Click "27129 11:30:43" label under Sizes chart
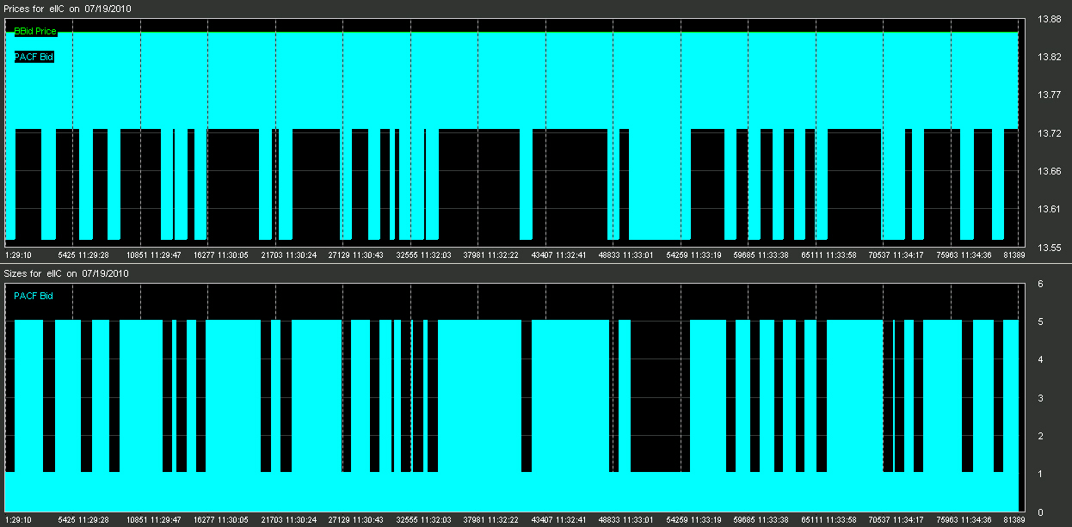This screenshot has height=527, width=1072. [356, 520]
